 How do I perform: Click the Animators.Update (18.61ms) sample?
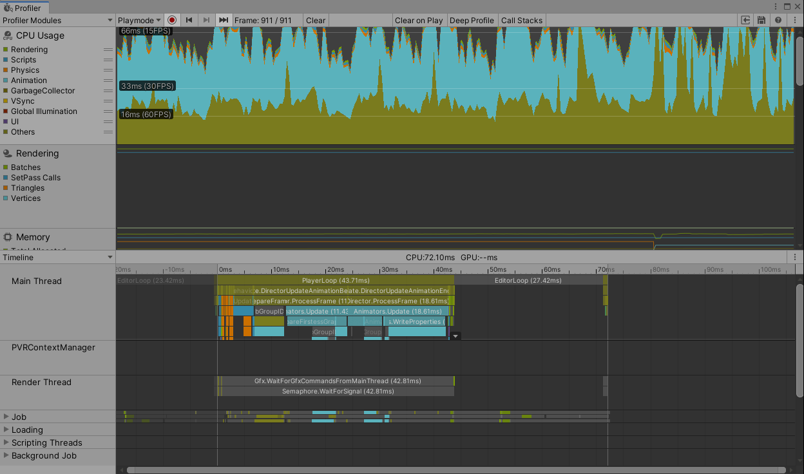pyautogui.click(x=397, y=311)
